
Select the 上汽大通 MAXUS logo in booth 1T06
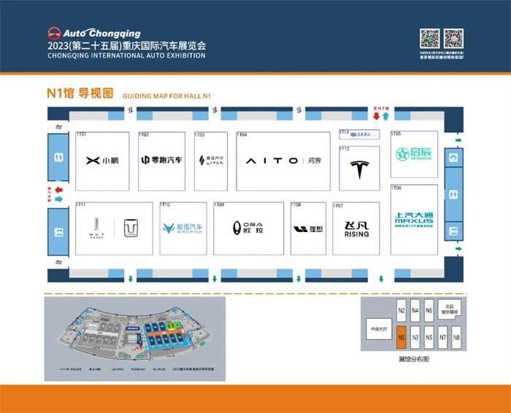(x=414, y=220)
